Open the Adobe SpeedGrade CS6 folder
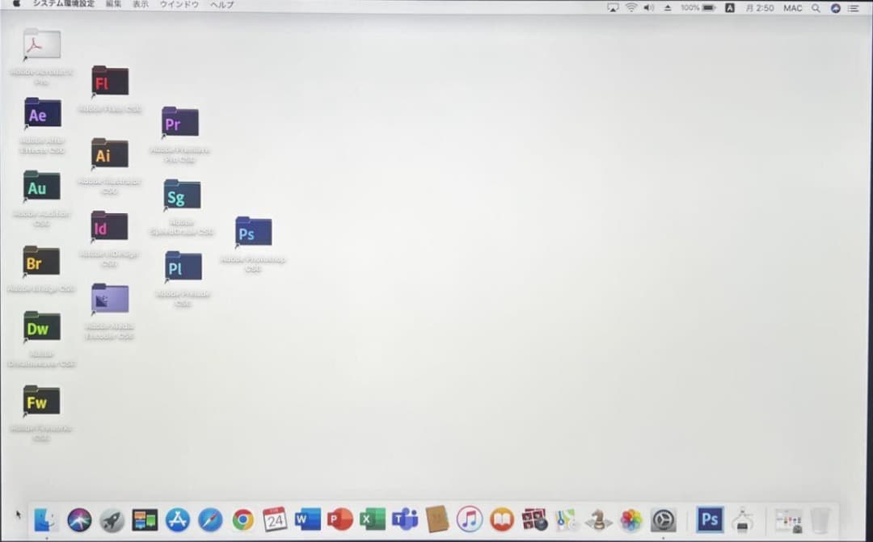This screenshot has width=873, height=542. 181,194
